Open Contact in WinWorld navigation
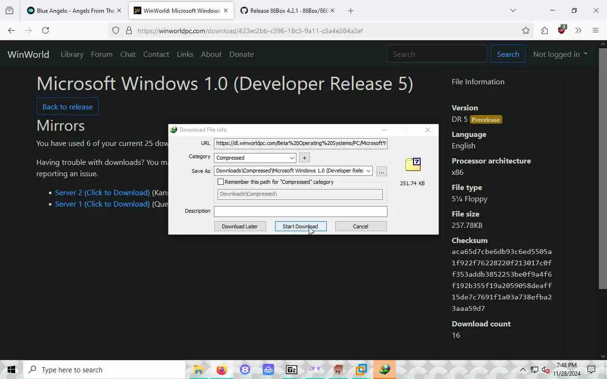 156,54
